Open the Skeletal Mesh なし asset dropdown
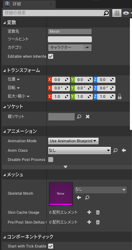This screenshot has height=250, width=132. (x=101, y=190)
